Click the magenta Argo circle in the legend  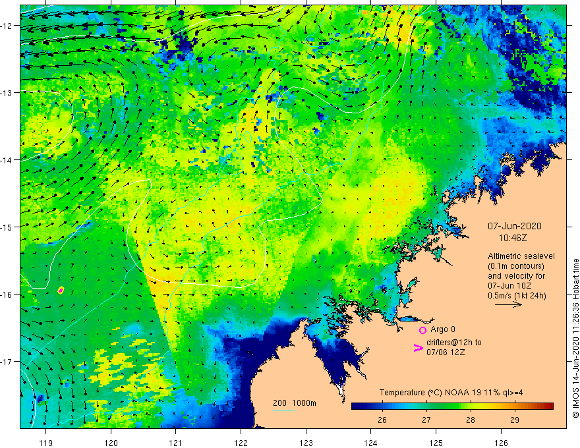tap(422, 330)
